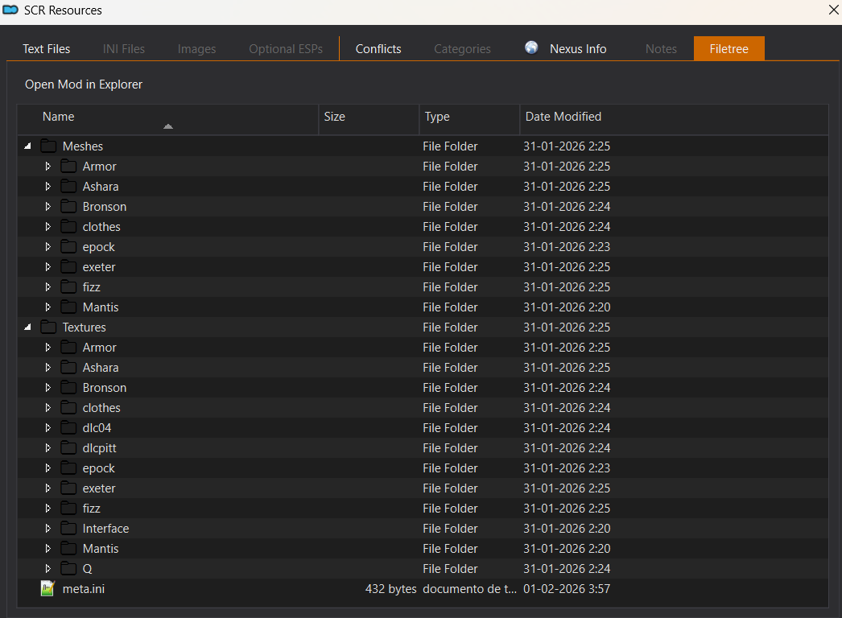Select epock under Textures
842x618 pixels.
point(99,469)
